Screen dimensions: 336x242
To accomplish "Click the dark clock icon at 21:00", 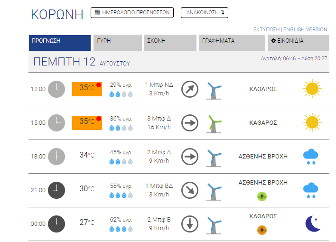I will click(x=56, y=190).
